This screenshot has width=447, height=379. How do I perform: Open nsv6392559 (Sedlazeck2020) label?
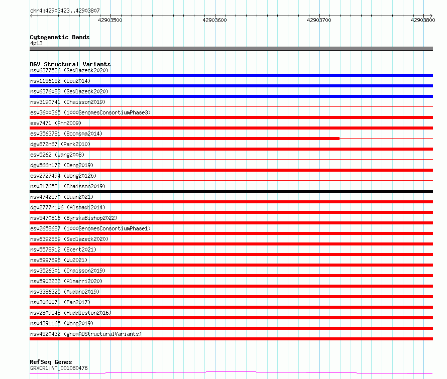(x=69, y=239)
